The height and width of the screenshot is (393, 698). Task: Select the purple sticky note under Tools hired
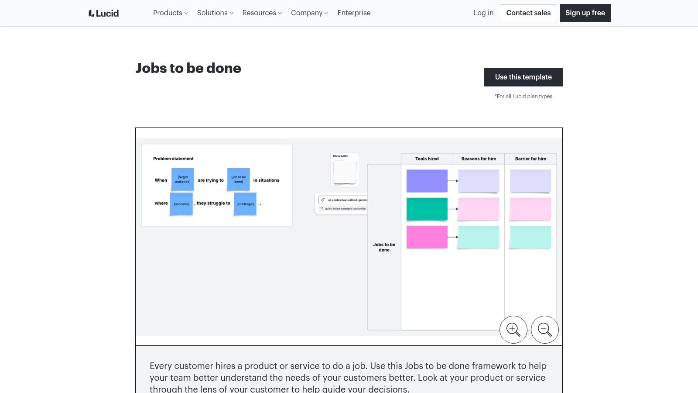427,181
